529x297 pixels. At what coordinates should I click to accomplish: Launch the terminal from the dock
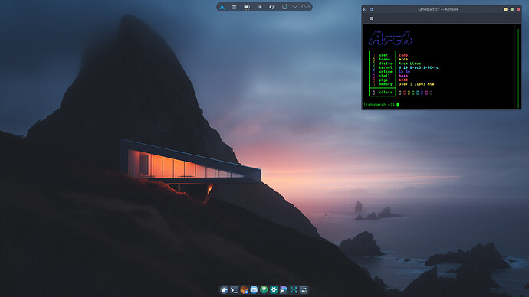[234, 289]
